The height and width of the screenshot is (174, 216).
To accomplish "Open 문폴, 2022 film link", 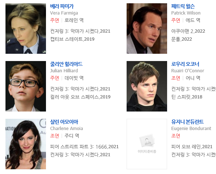I will (x=182, y=39).
